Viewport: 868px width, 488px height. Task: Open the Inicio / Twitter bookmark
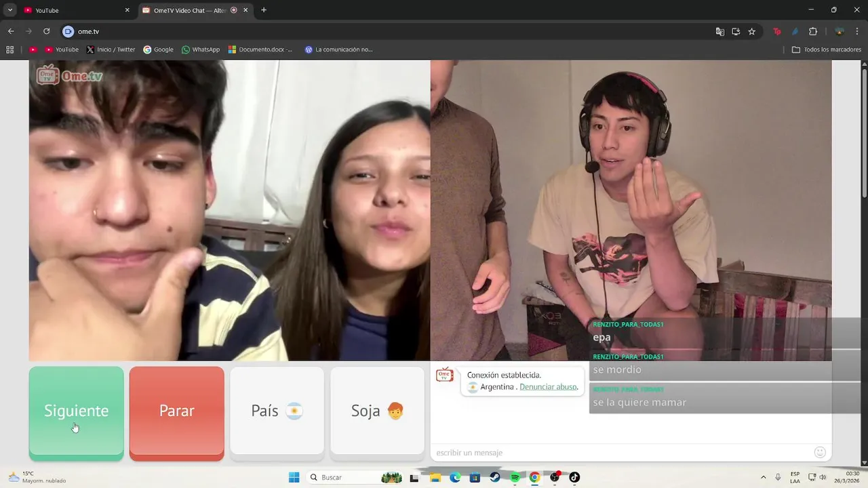(x=111, y=49)
